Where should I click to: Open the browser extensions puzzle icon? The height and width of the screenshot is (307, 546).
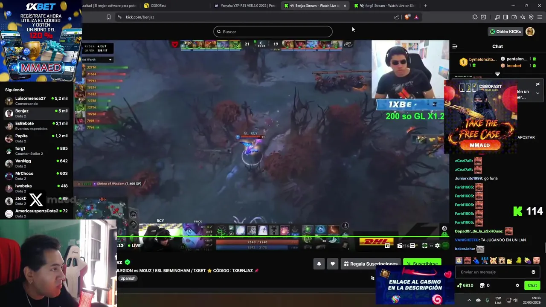click(475, 17)
